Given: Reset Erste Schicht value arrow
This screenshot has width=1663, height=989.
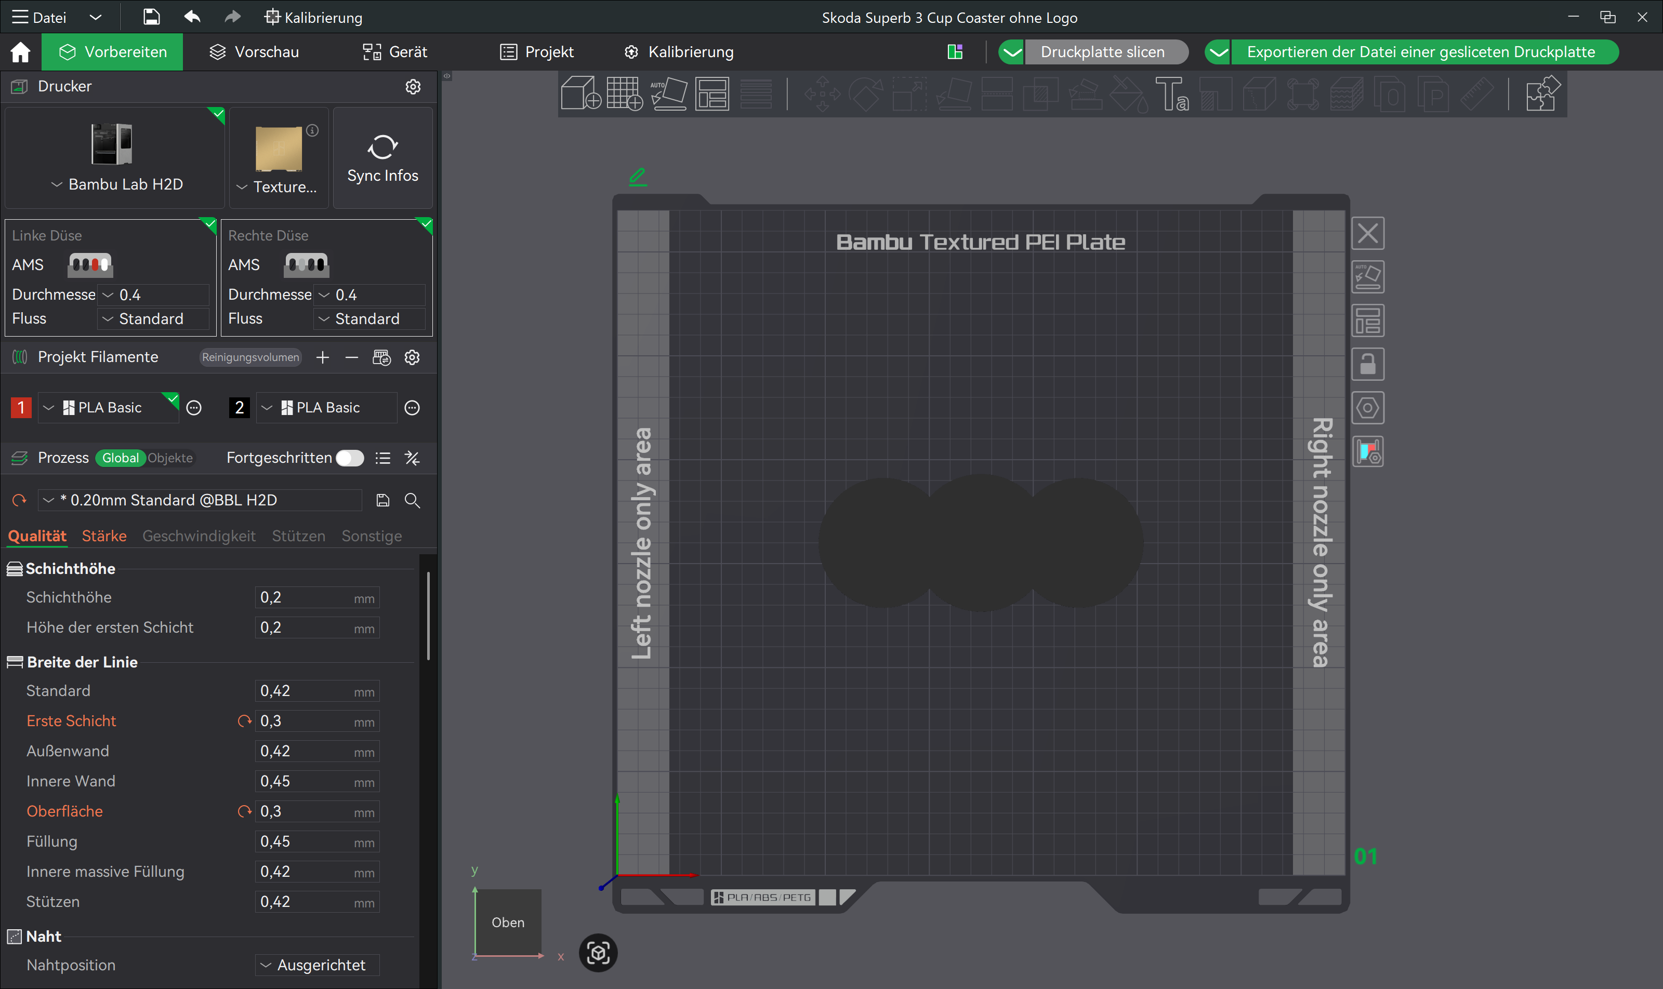Looking at the screenshot, I should pyautogui.click(x=244, y=721).
